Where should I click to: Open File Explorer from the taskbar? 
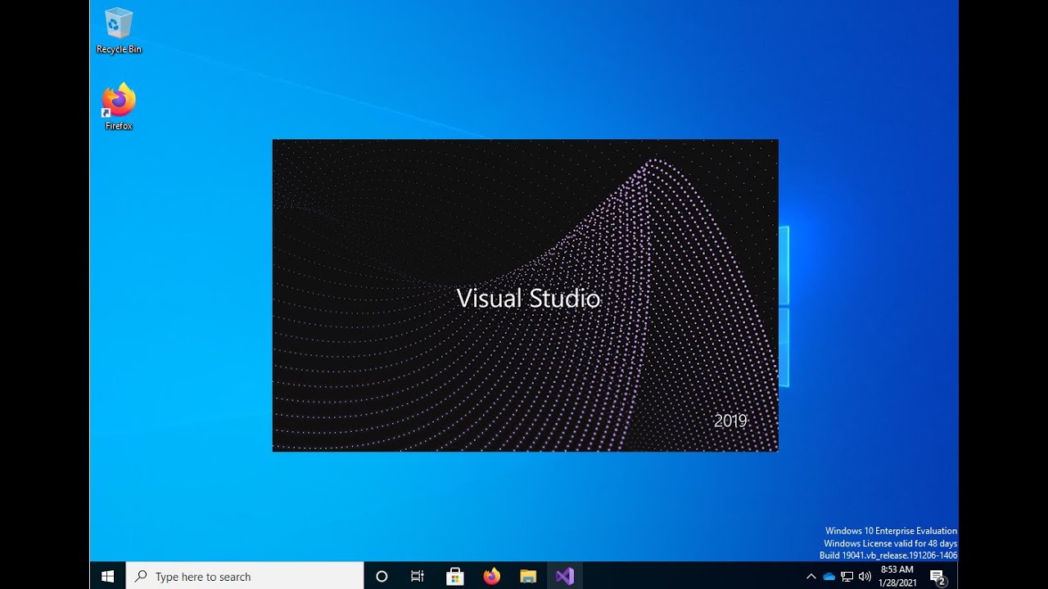coord(528,577)
